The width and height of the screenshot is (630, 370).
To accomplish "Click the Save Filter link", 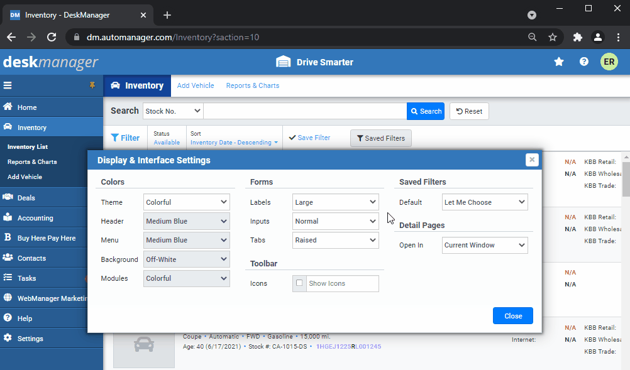I will pos(310,138).
